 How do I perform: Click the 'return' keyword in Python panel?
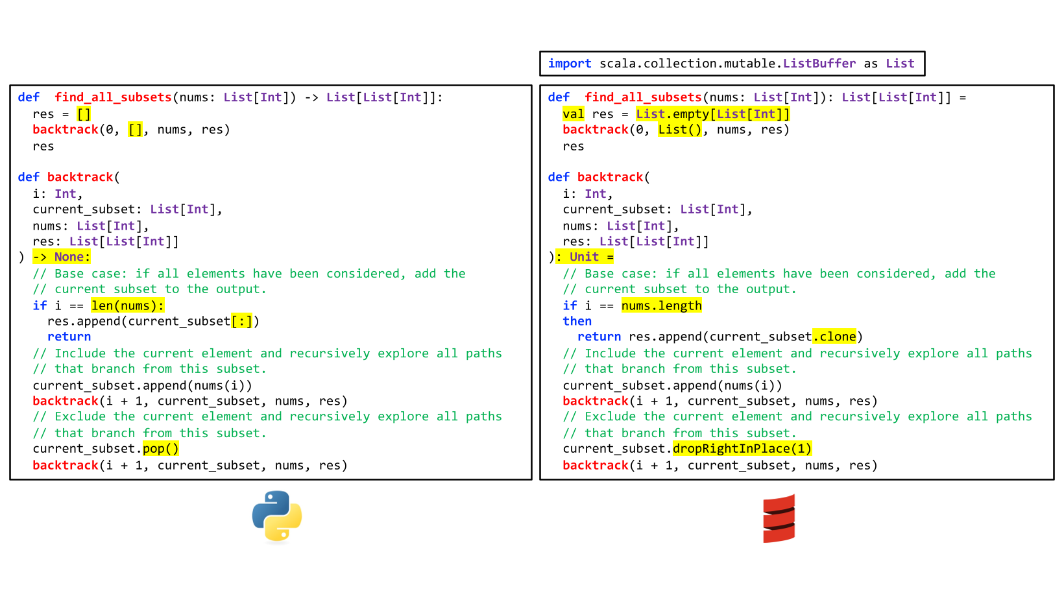(x=69, y=337)
